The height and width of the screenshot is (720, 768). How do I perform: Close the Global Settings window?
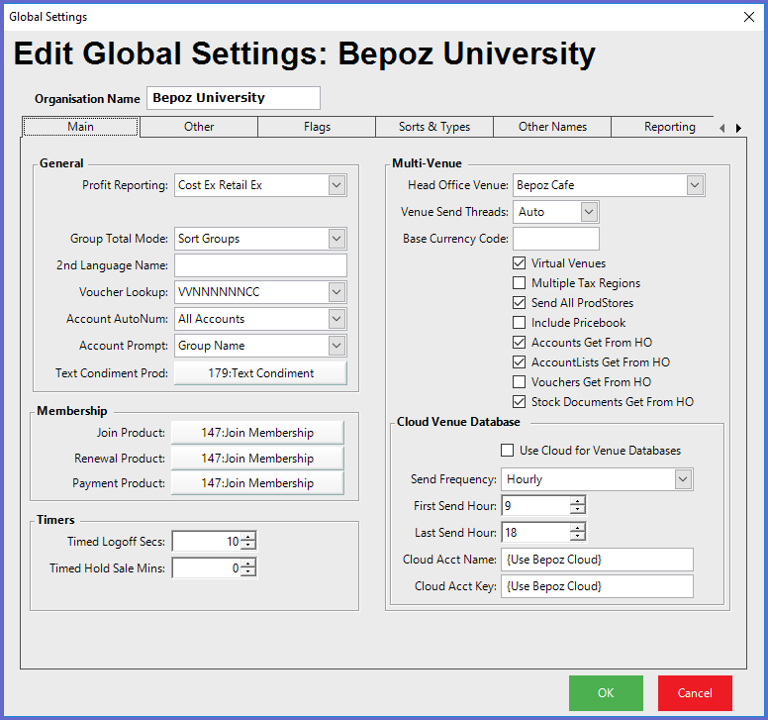coord(748,17)
